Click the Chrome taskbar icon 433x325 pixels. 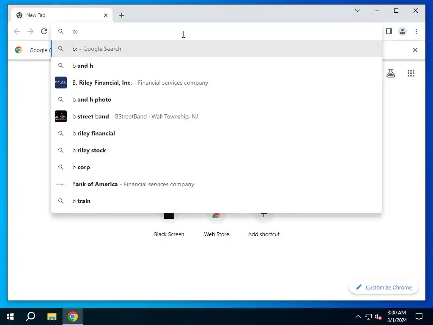click(x=73, y=317)
